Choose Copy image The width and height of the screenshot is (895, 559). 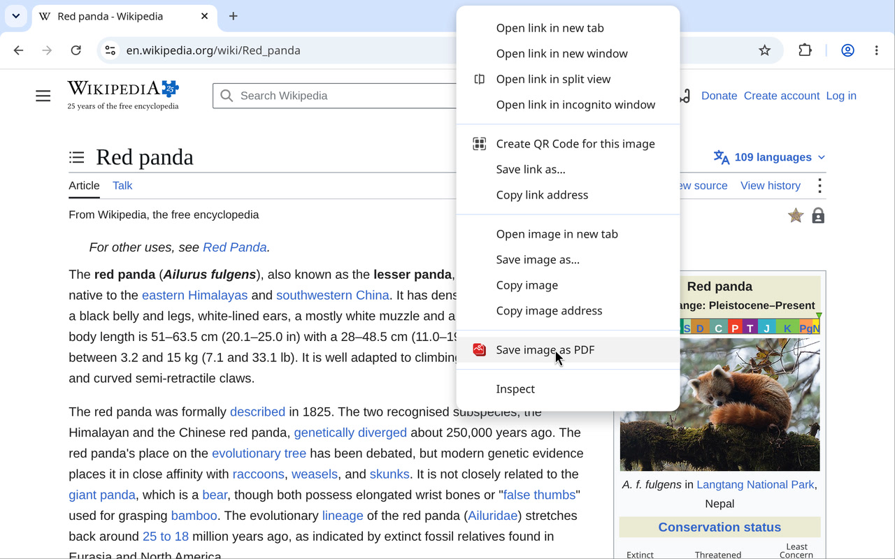(x=568, y=285)
